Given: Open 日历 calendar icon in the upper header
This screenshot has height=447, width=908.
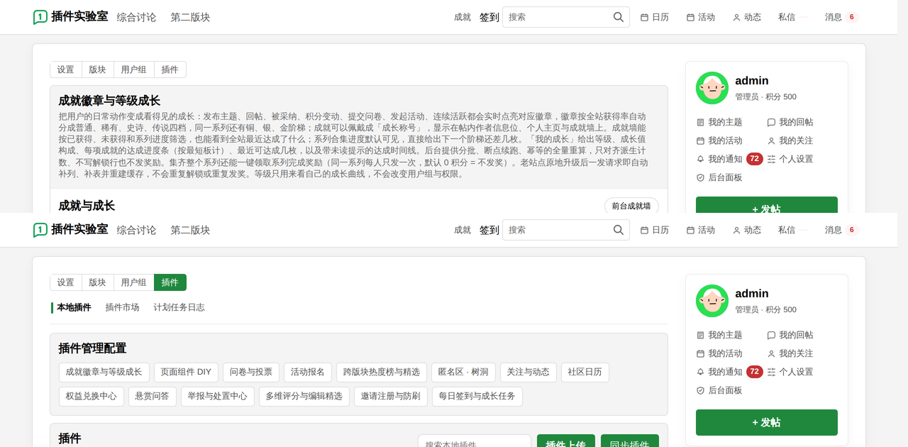Looking at the screenshot, I should click(x=644, y=17).
